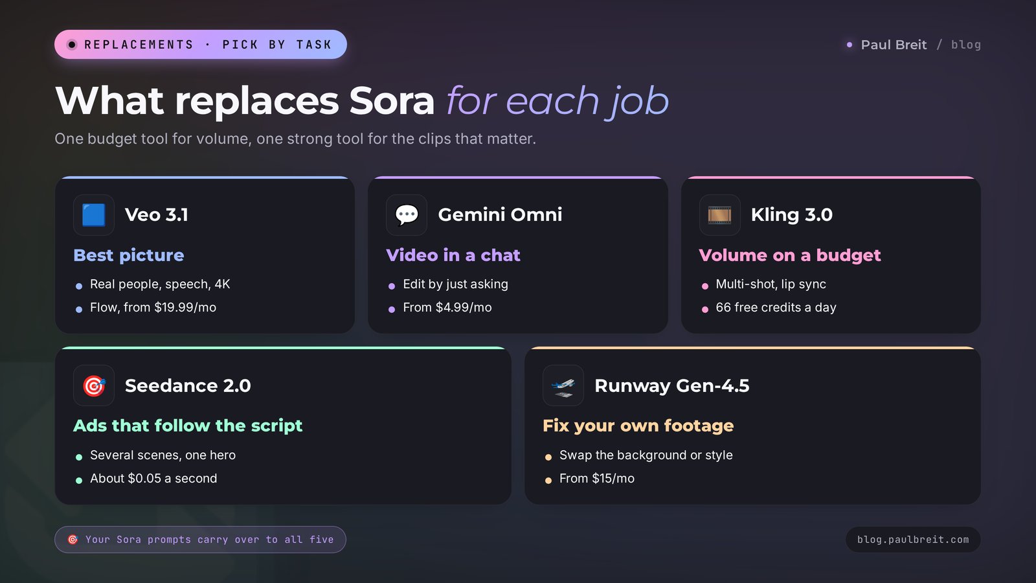The image size is (1036, 583).
Task: Click 'From $15/mo' bullet
Action: coord(596,479)
